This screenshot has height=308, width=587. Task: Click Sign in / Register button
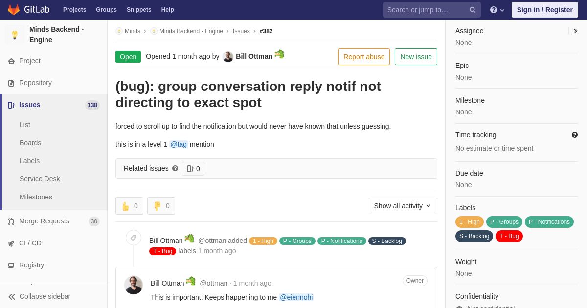(545, 10)
